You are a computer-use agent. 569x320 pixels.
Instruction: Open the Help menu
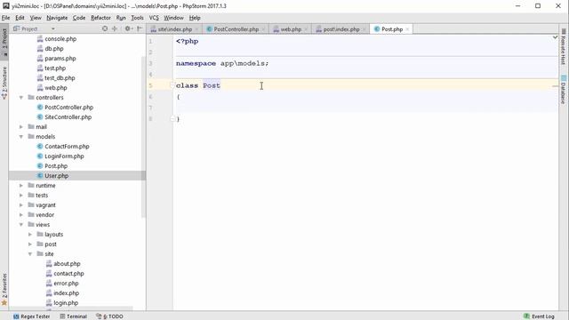click(x=195, y=18)
